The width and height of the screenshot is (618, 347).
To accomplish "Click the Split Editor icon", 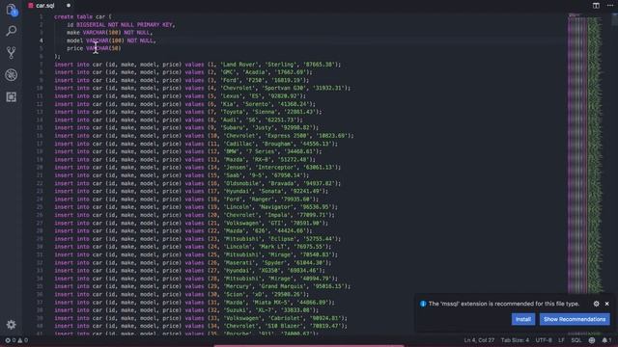I will pyautogui.click(x=596, y=6).
